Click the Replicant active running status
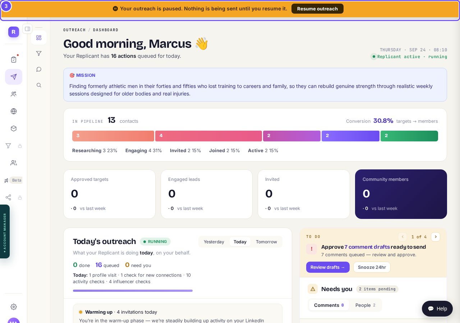 [409, 56]
